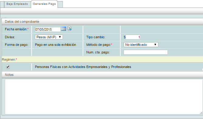The height and width of the screenshot is (119, 203).
Task: Switch to the Baja Empleado tab
Action: click(x=17, y=4)
